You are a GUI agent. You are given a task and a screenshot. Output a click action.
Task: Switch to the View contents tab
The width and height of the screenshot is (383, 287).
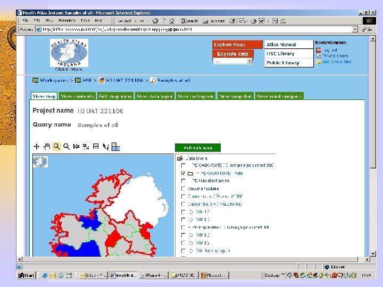(77, 96)
